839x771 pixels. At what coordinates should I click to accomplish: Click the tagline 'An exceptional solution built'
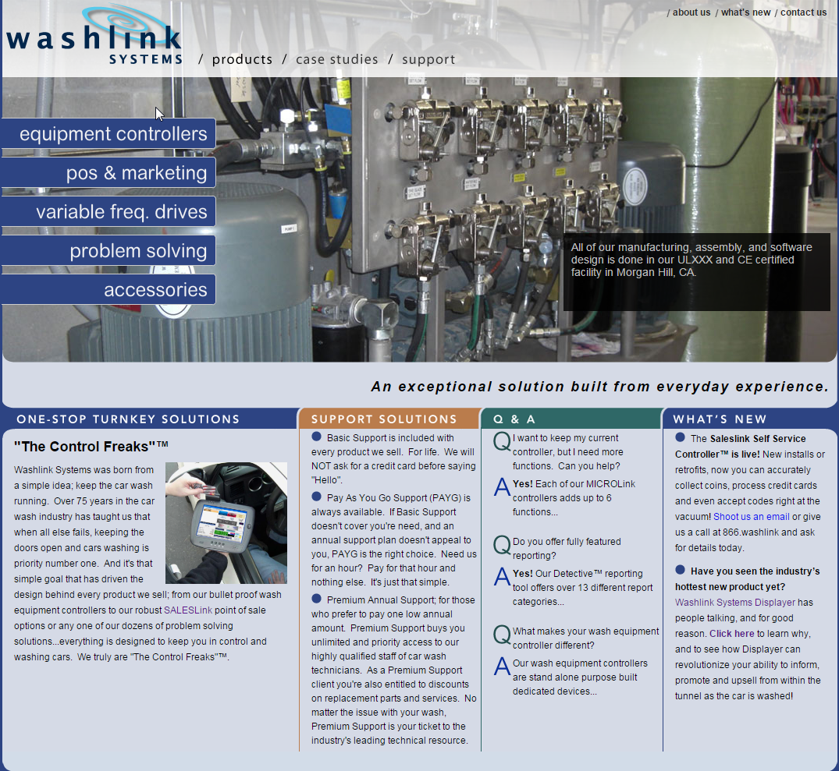tap(600, 387)
